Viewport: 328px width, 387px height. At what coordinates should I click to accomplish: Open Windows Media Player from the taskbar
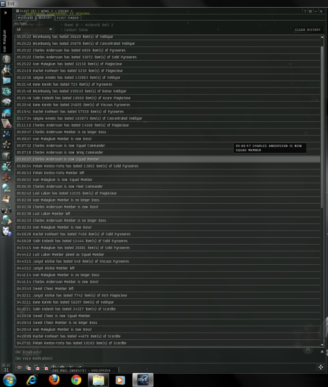coord(120,380)
